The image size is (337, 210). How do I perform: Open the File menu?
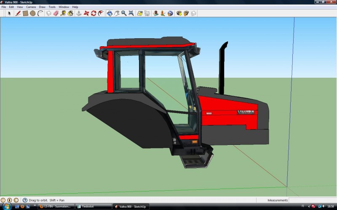tap(4, 7)
